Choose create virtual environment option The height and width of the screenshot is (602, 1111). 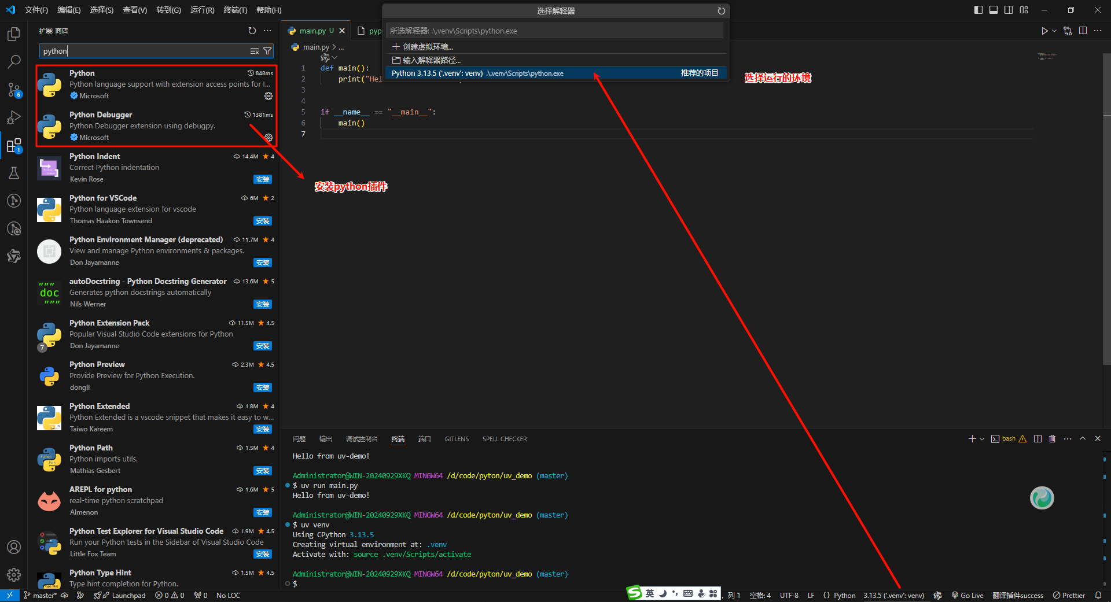click(x=555, y=47)
